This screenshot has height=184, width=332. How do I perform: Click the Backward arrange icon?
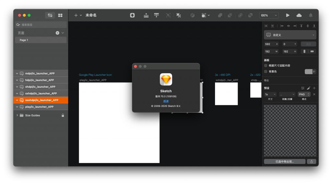click(x=157, y=15)
